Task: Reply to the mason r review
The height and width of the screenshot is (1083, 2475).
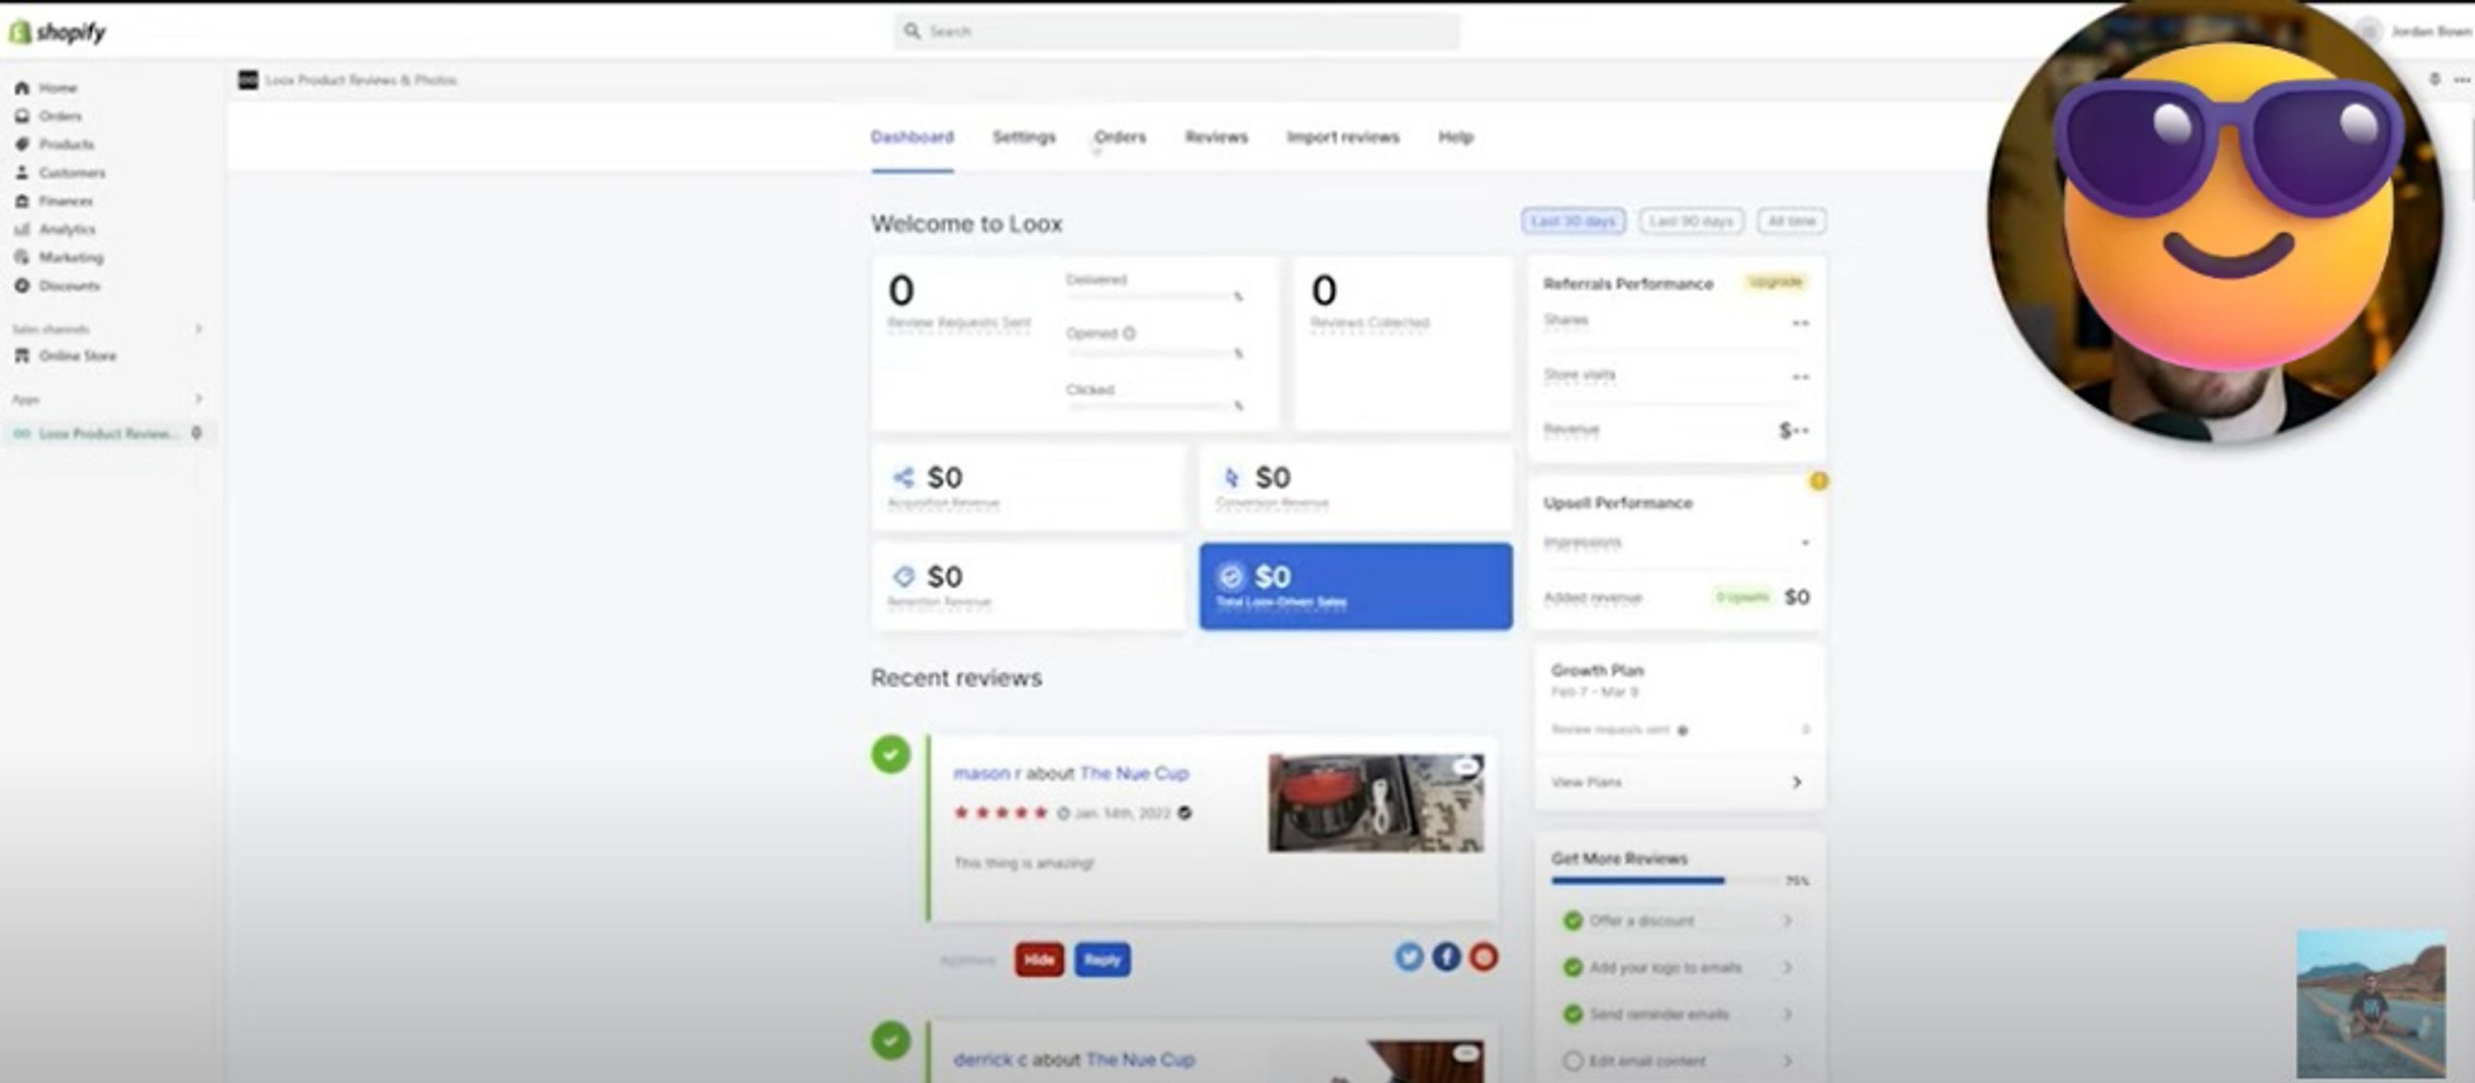Action: (x=1102, y=959)
